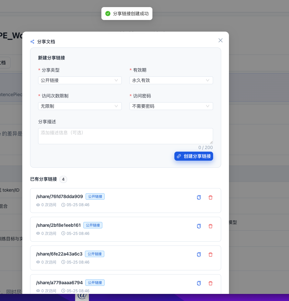The height and width of the screenshot is (301, 289).
Task: Open the /share/2bf8e1eeb161 link text
Action: (x=58, y=225)
